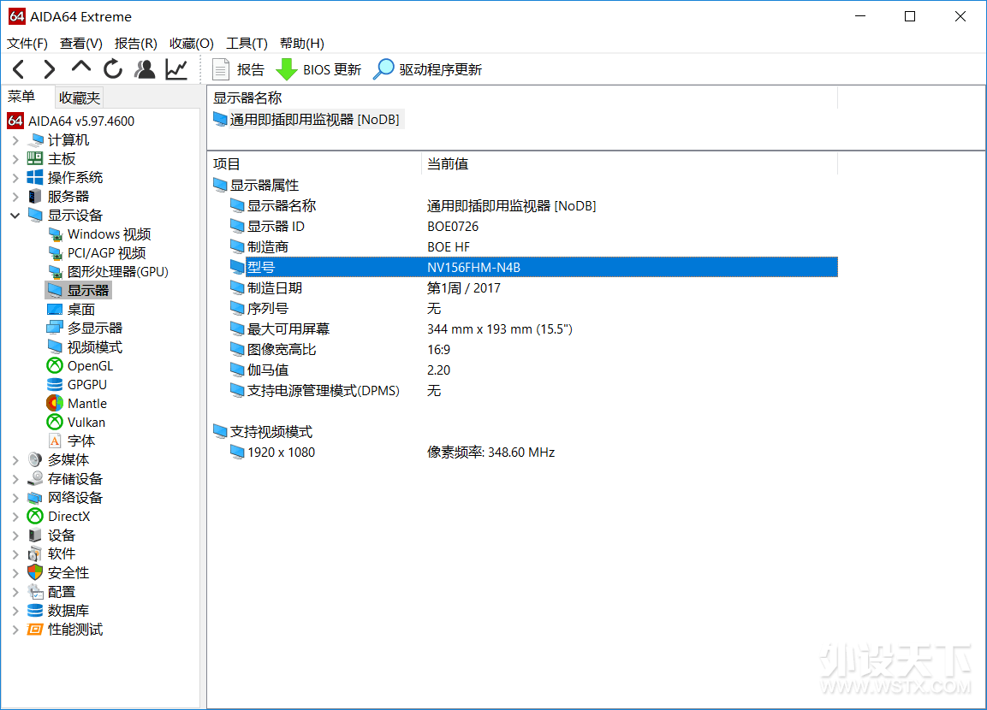The width and height of the screenshot is (987, 710).
Task: Expand the 存储设备 tree node
Action: 15,479
